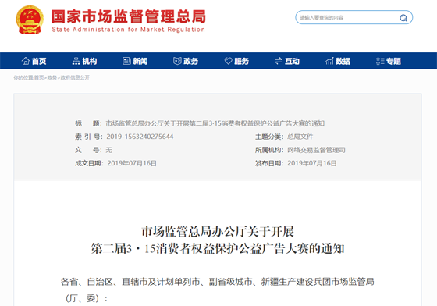Open the 新闻 menu item
This screenshot has height=306, width=437.
(x=140, y=61)
